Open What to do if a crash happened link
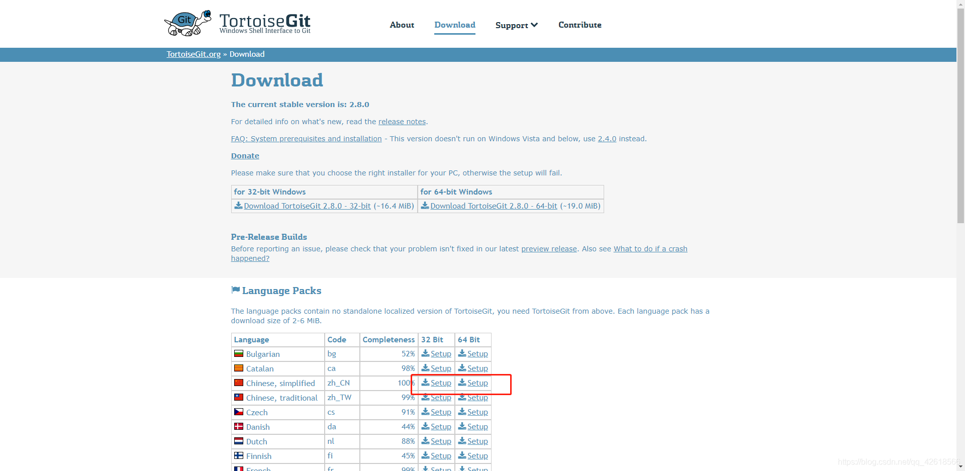 pyautogui.click(x=650, y=249)
